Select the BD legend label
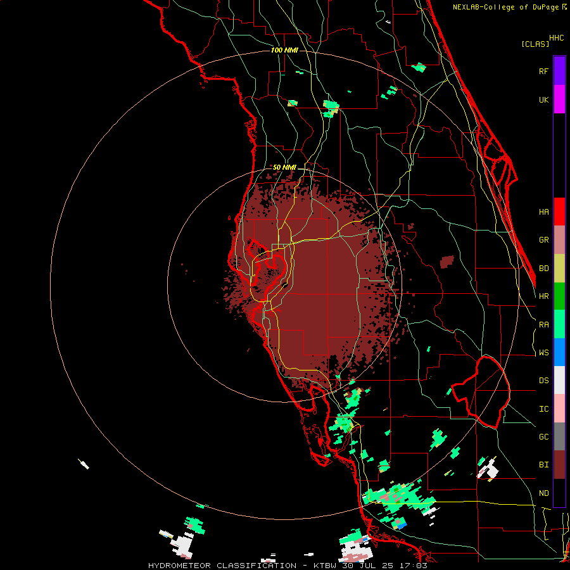 click(x=543, y=269)
